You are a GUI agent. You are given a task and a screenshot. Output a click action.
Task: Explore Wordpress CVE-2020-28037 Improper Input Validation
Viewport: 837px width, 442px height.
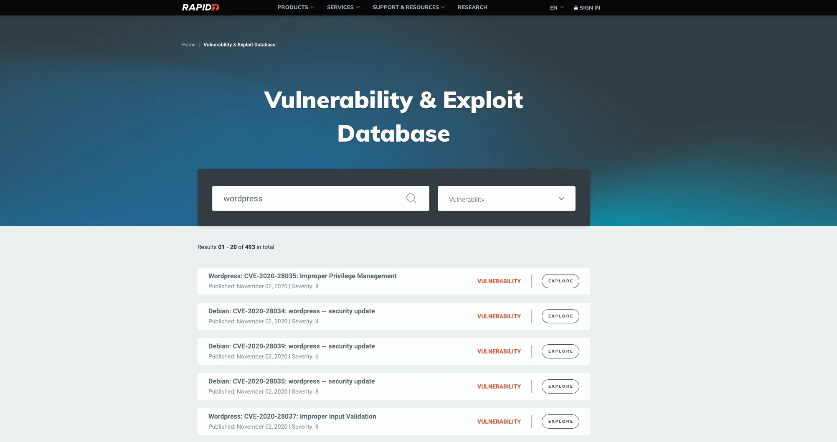coord(560,422)
